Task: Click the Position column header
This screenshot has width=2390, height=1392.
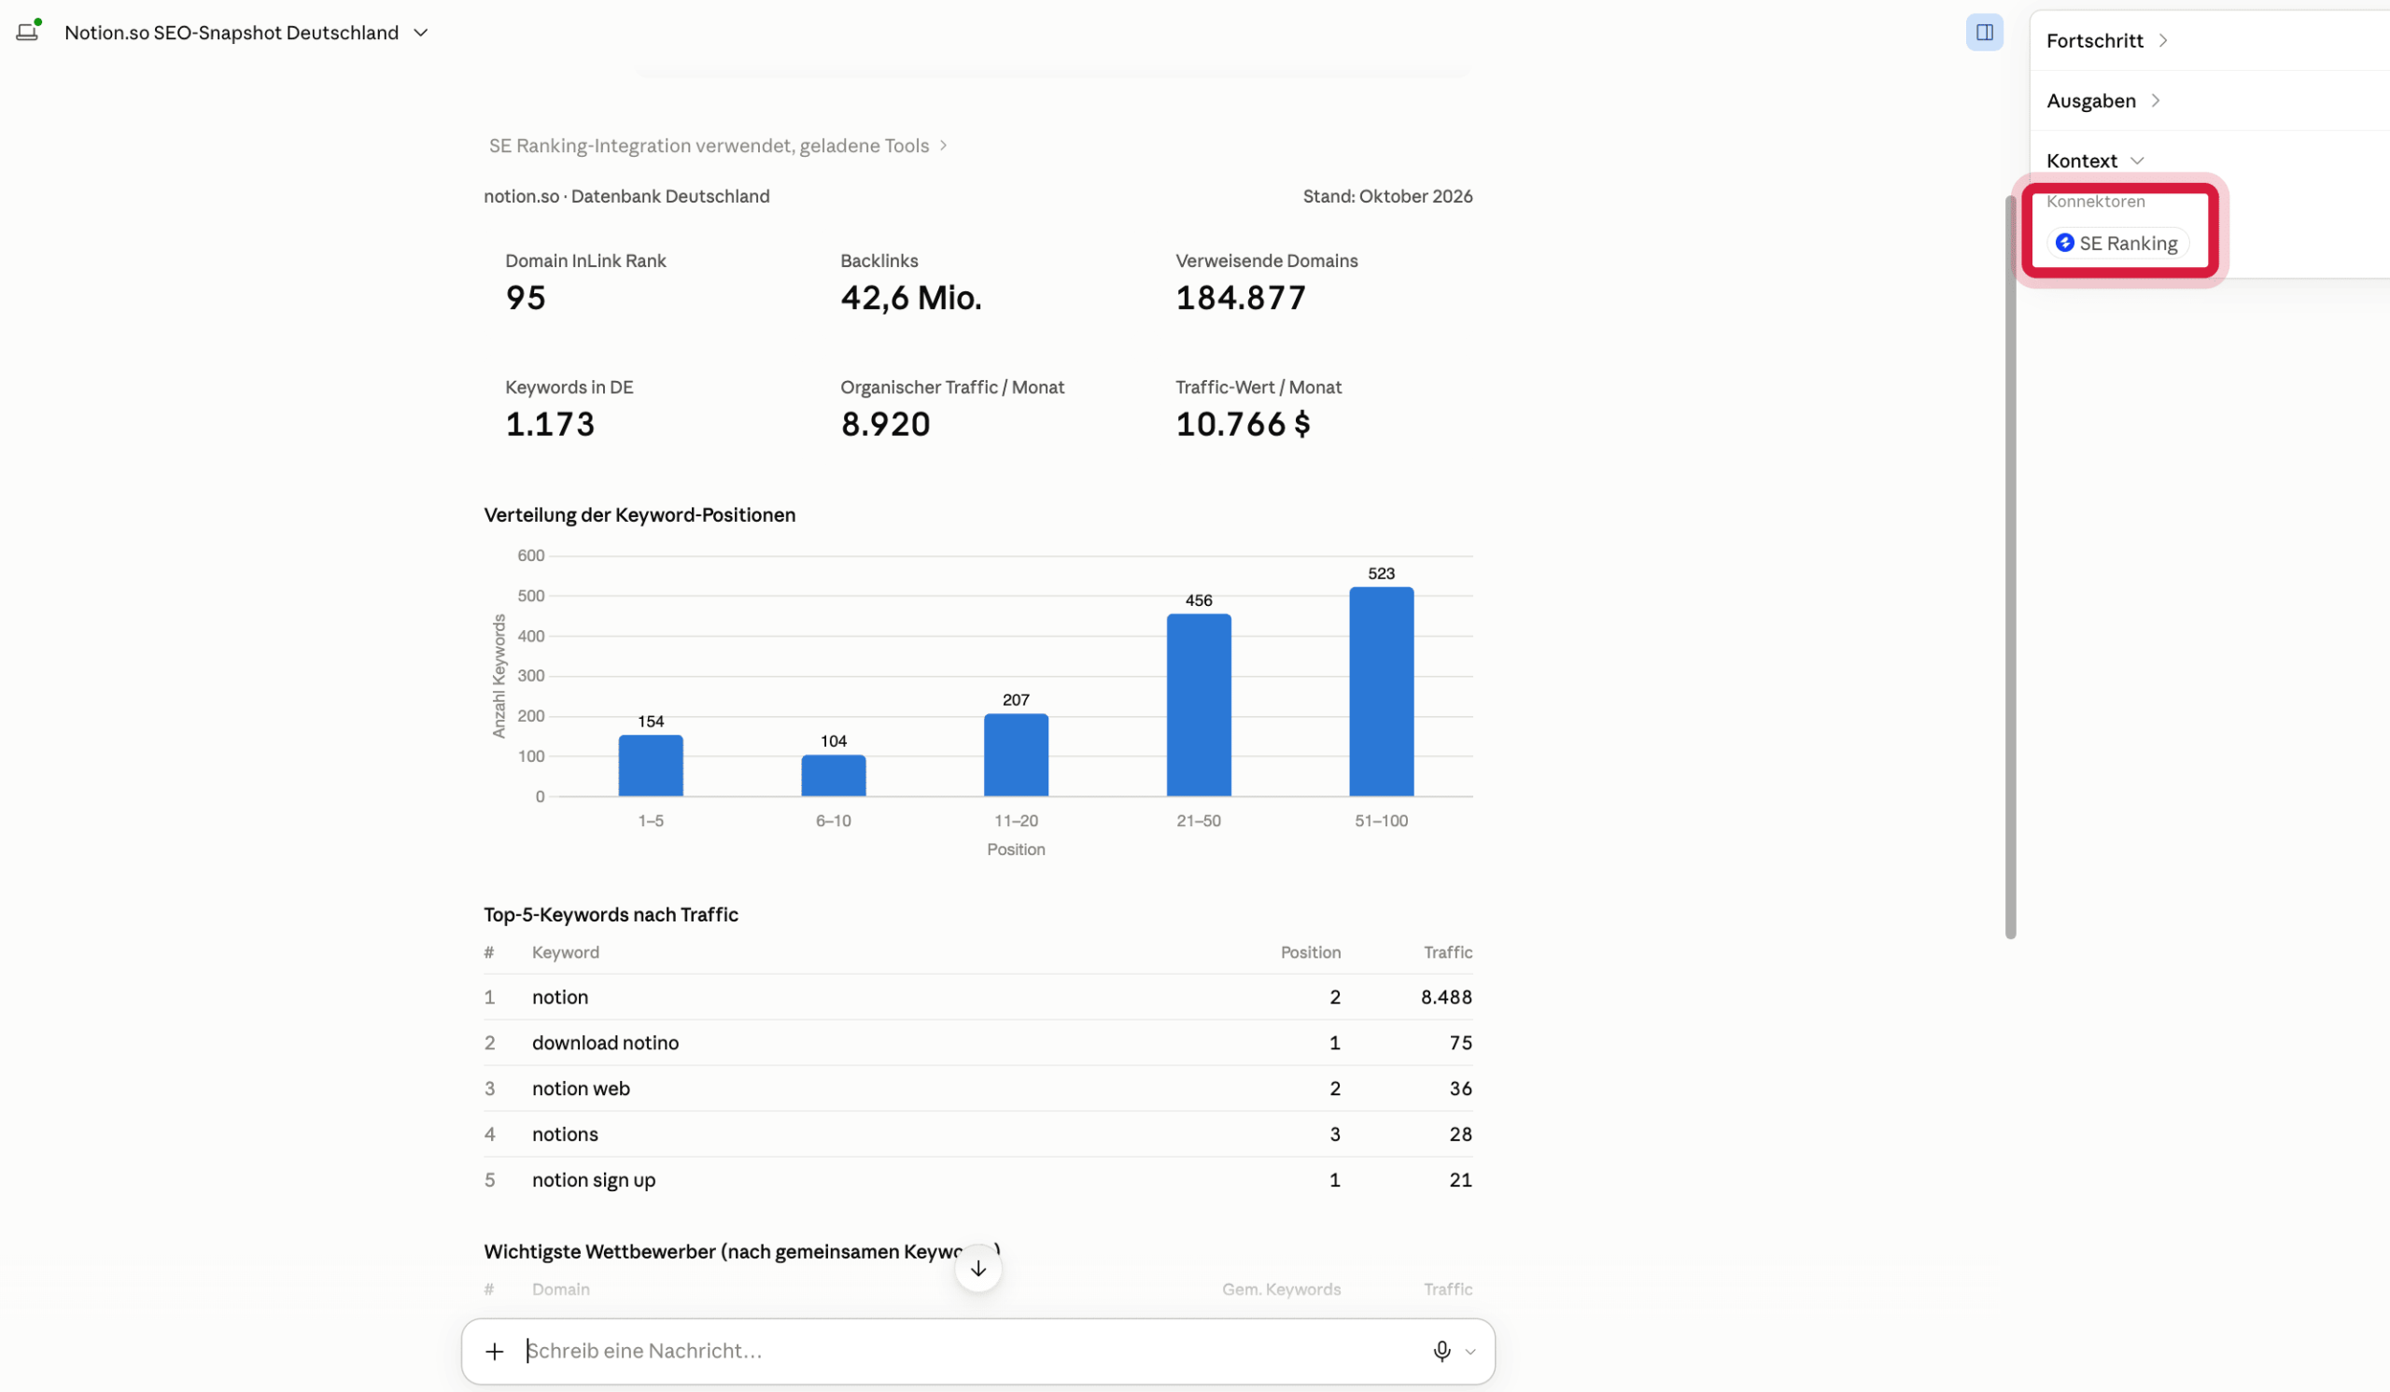Action: click(x=1310, y=952)
